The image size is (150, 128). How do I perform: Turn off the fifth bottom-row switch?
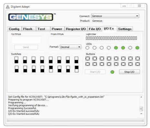coord(51,69)
